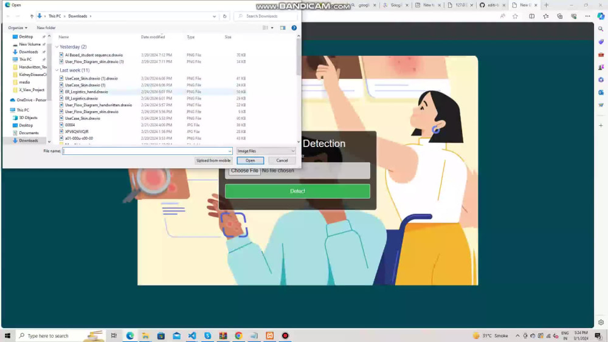Click the Search Downloads field
Image resolution: width=608 pixels, height=342 pixels.
[x=267, y=16]
